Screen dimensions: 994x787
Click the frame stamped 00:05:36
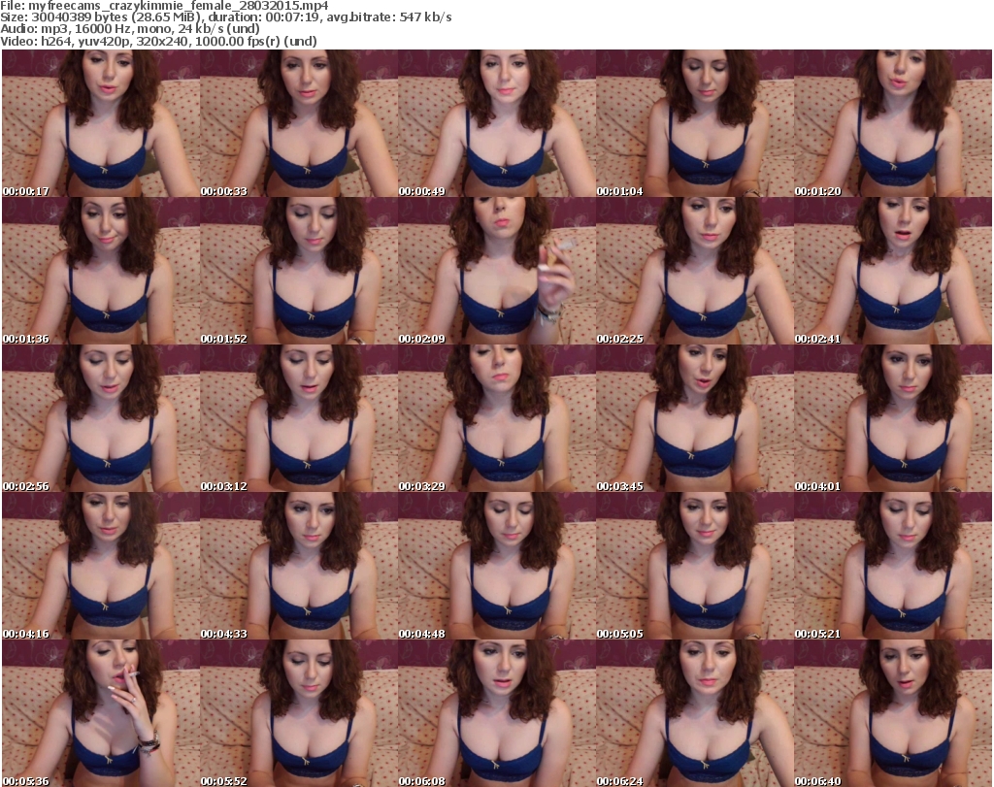coord(101,713)
